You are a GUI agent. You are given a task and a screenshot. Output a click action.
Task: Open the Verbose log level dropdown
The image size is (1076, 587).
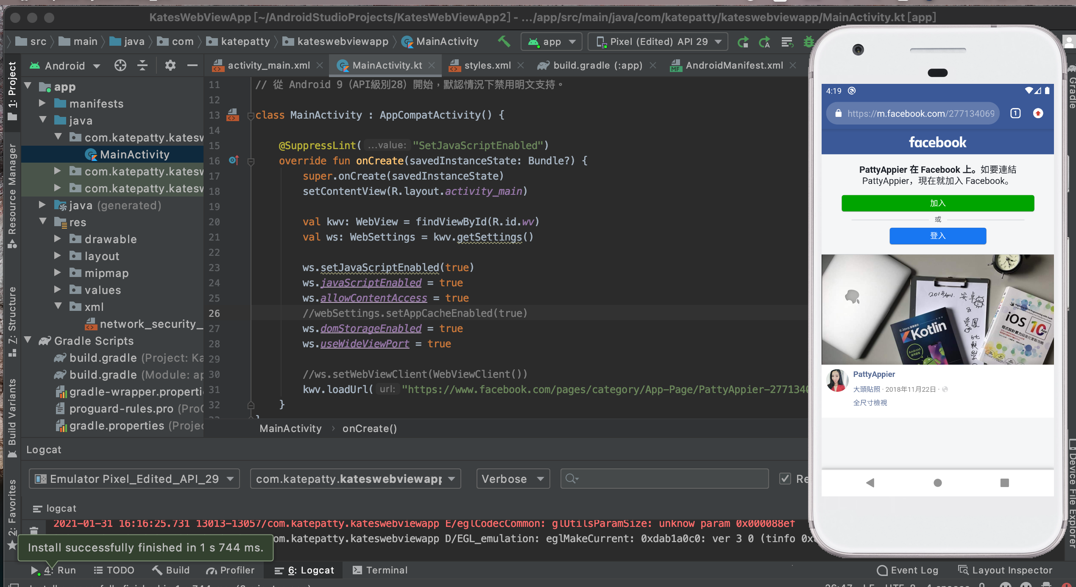pyautogui.click(x=513, y=479)
